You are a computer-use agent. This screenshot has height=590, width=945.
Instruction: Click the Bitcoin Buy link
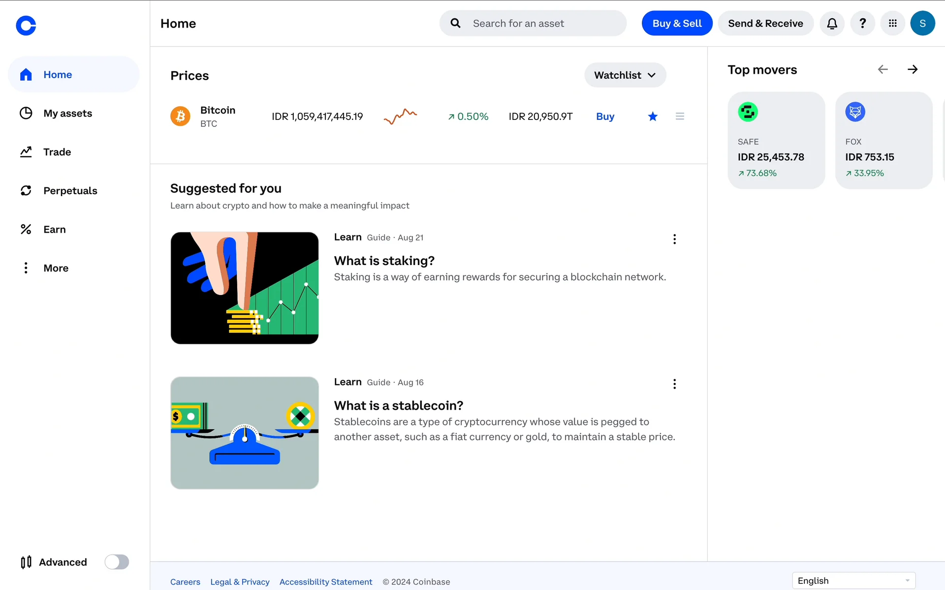[x=605, y=117]
